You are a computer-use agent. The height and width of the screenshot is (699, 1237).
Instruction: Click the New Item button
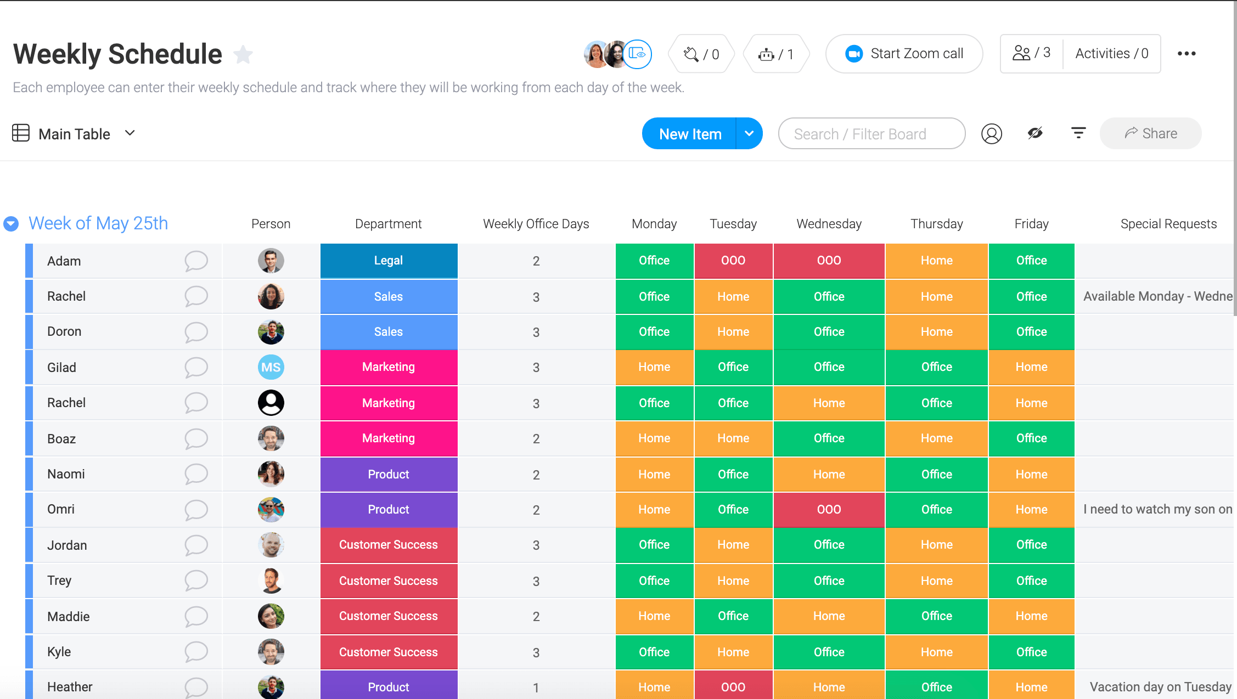point(690,133)
